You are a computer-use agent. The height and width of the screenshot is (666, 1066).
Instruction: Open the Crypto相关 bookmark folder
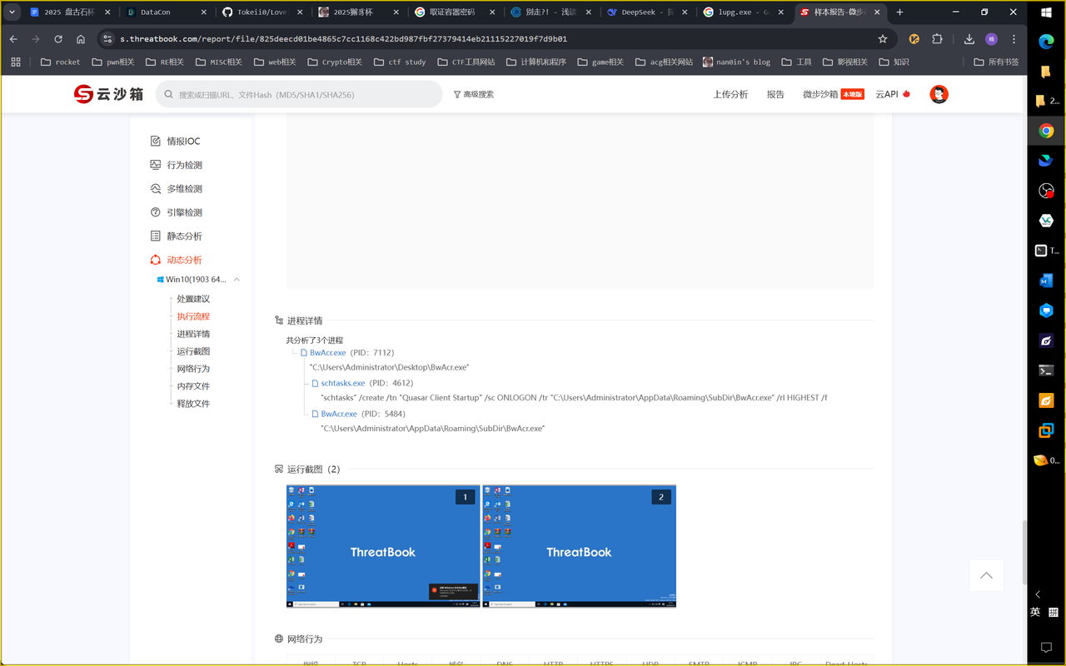335,62
